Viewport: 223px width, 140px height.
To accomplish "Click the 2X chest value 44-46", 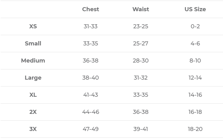I will coord(91,112).
